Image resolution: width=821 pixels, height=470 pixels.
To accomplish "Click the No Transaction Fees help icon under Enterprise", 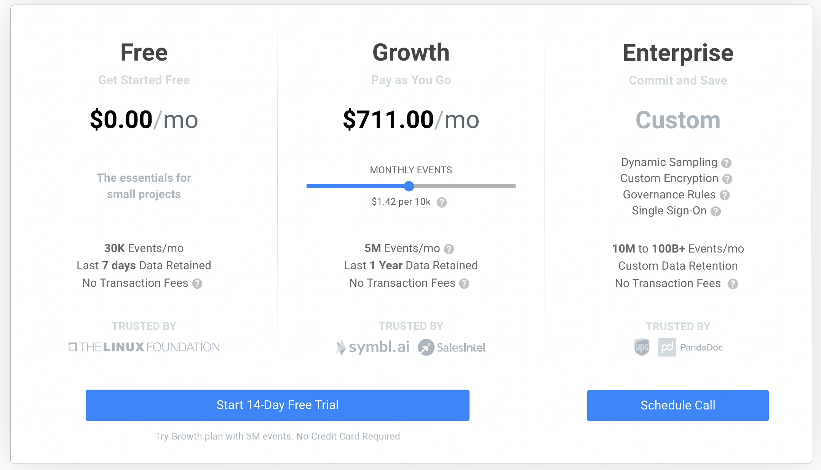I will pyautogui.click(x=732, y=284).
